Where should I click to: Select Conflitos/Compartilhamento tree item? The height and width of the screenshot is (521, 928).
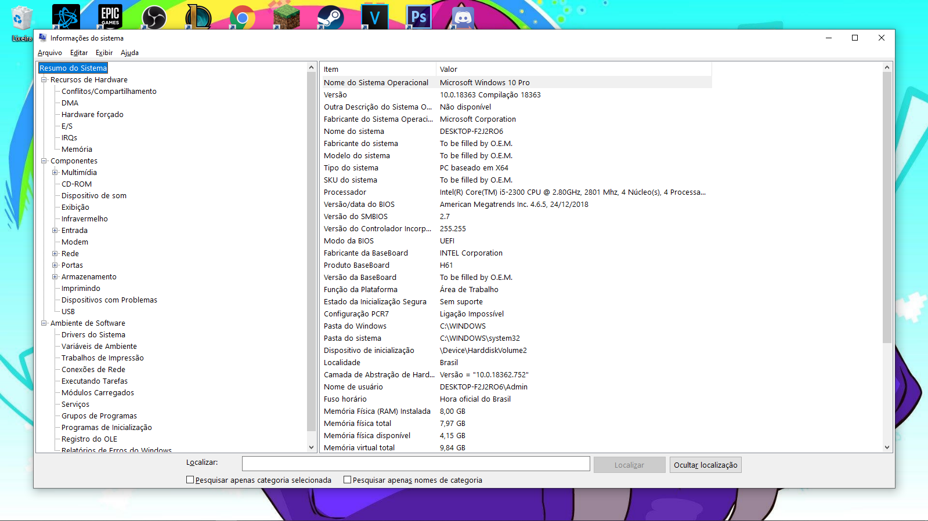point(109,92)
